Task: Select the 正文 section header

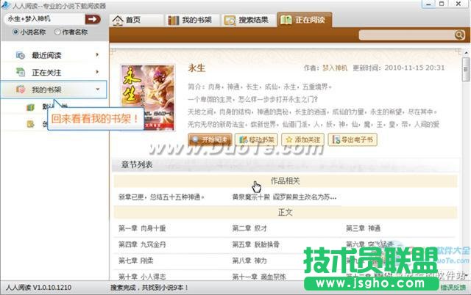Action: pyautogui.click(x=285, y=212)
